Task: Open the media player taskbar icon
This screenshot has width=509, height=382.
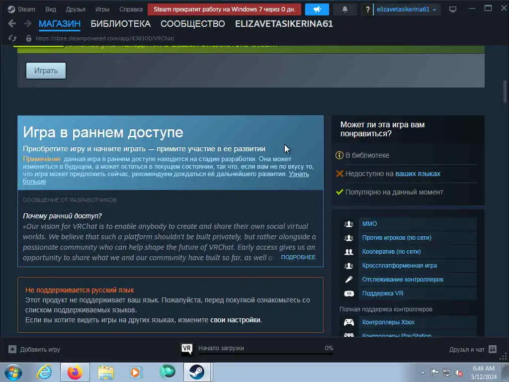Action: pyautogui.click(x=136, y=372)
